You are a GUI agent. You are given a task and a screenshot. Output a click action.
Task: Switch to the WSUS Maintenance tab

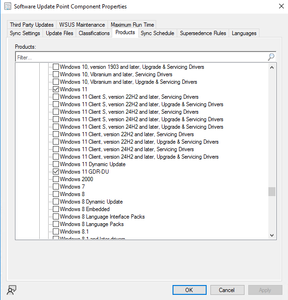pyautogui.click(x=82, y=25)
